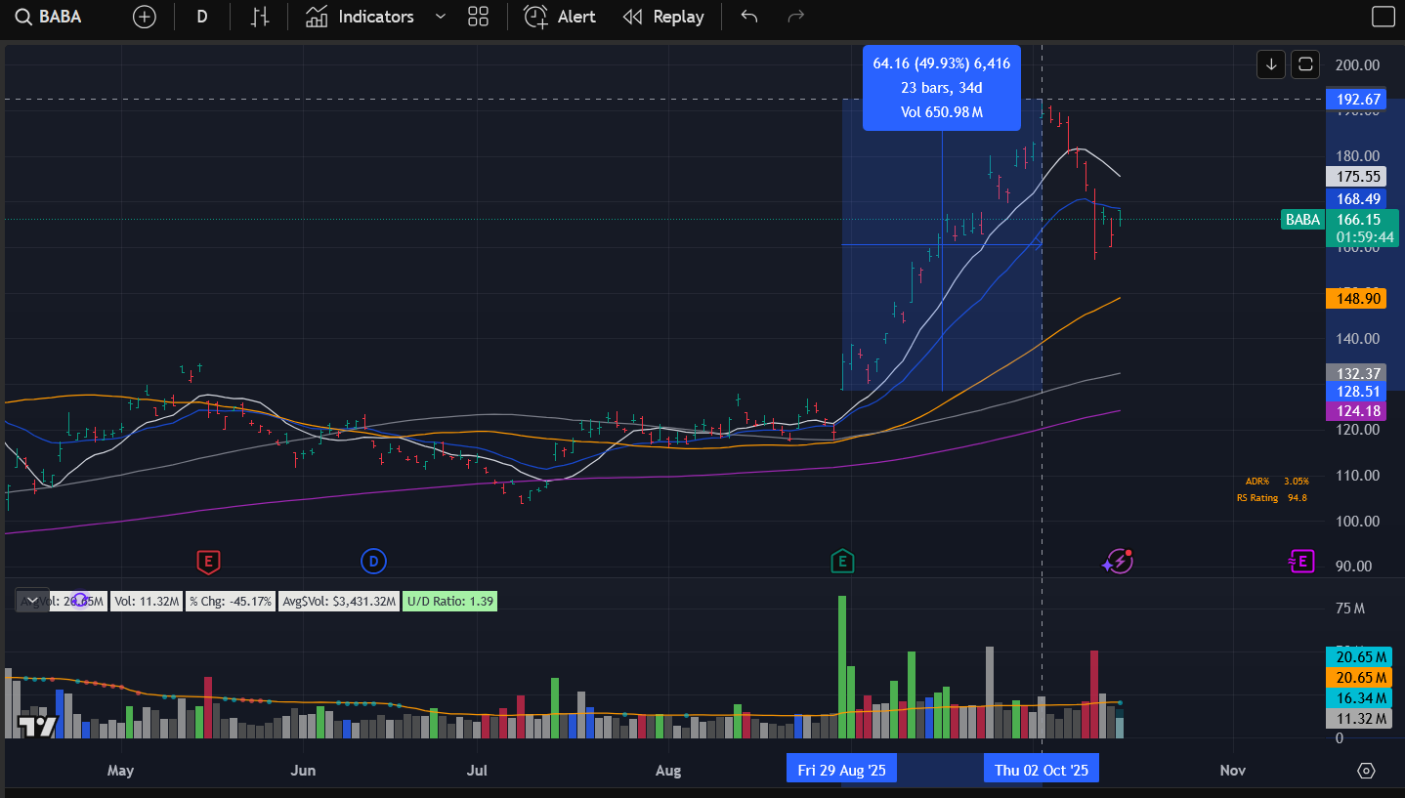
Task: Create a new Alert
Action: point(560,17)
